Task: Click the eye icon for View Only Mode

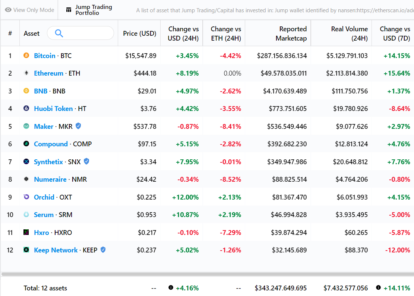Action: point(8,10)
